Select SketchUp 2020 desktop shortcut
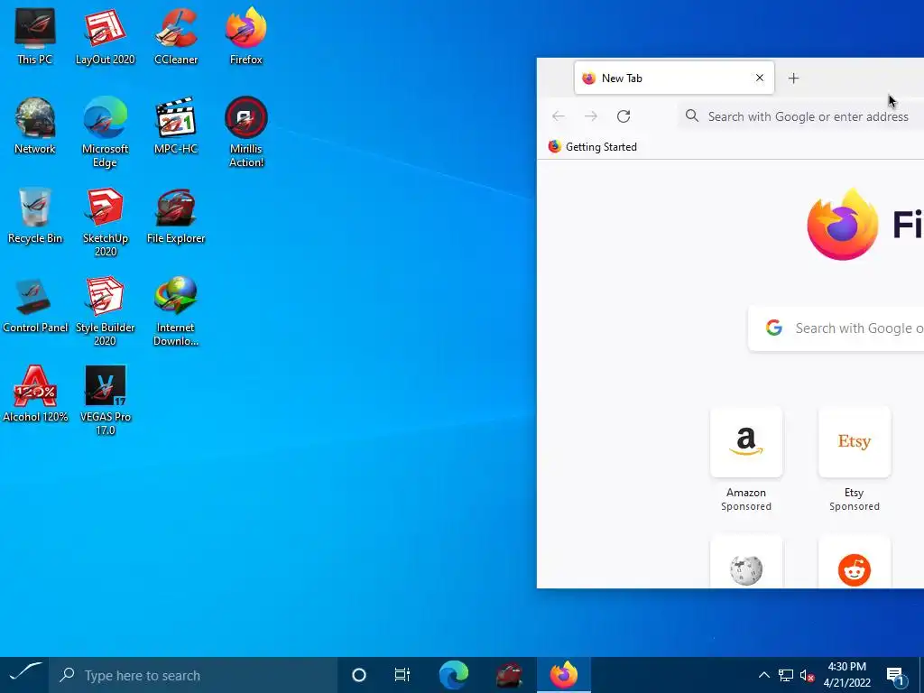This screenshot has height=693, width=924. [x=105, y=222]
